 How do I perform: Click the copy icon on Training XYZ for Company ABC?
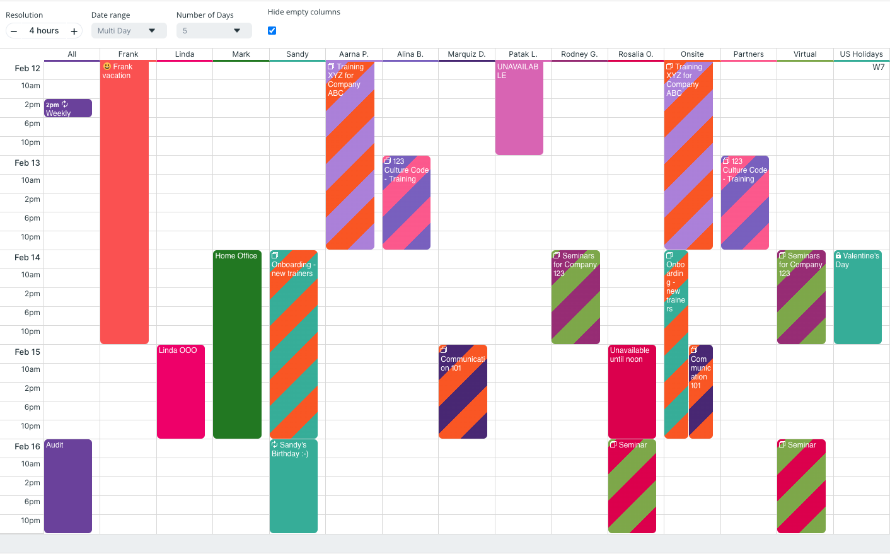tap(331, 66)
